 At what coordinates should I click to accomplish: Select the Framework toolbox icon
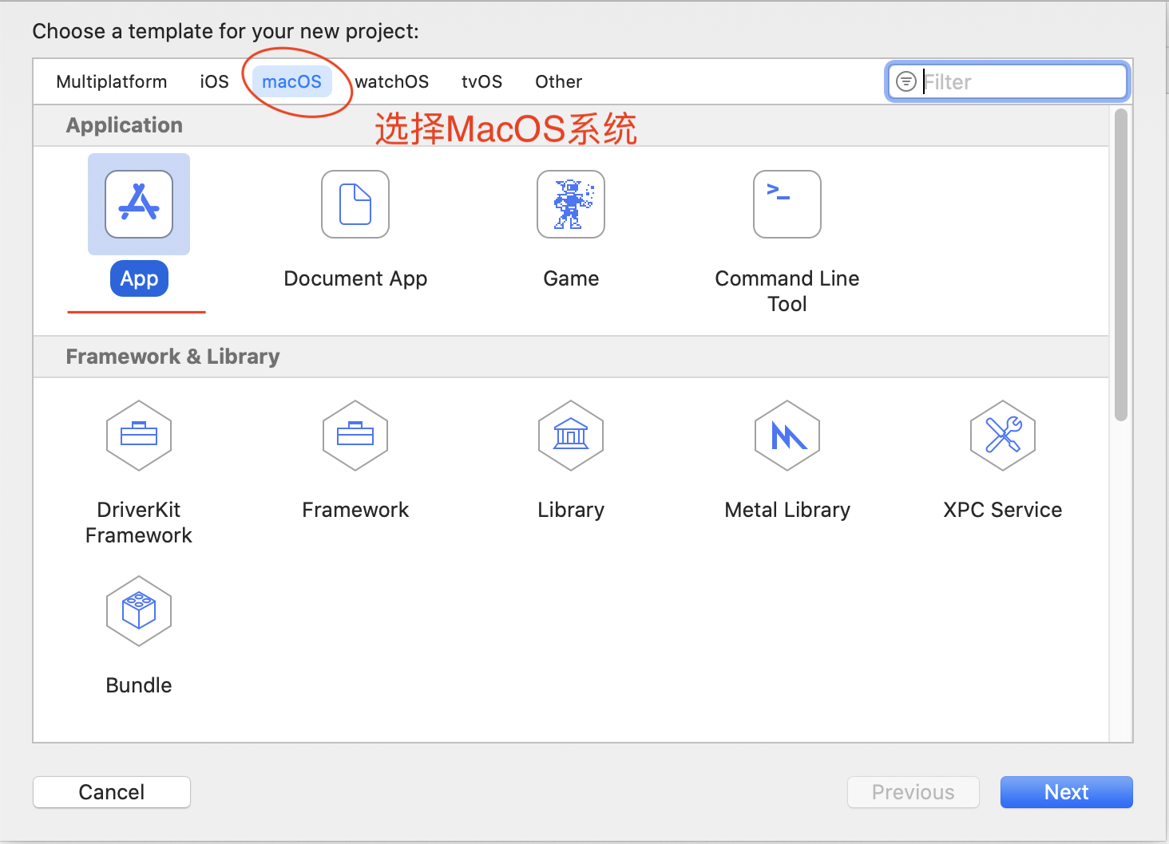click(x=355, y=436)
